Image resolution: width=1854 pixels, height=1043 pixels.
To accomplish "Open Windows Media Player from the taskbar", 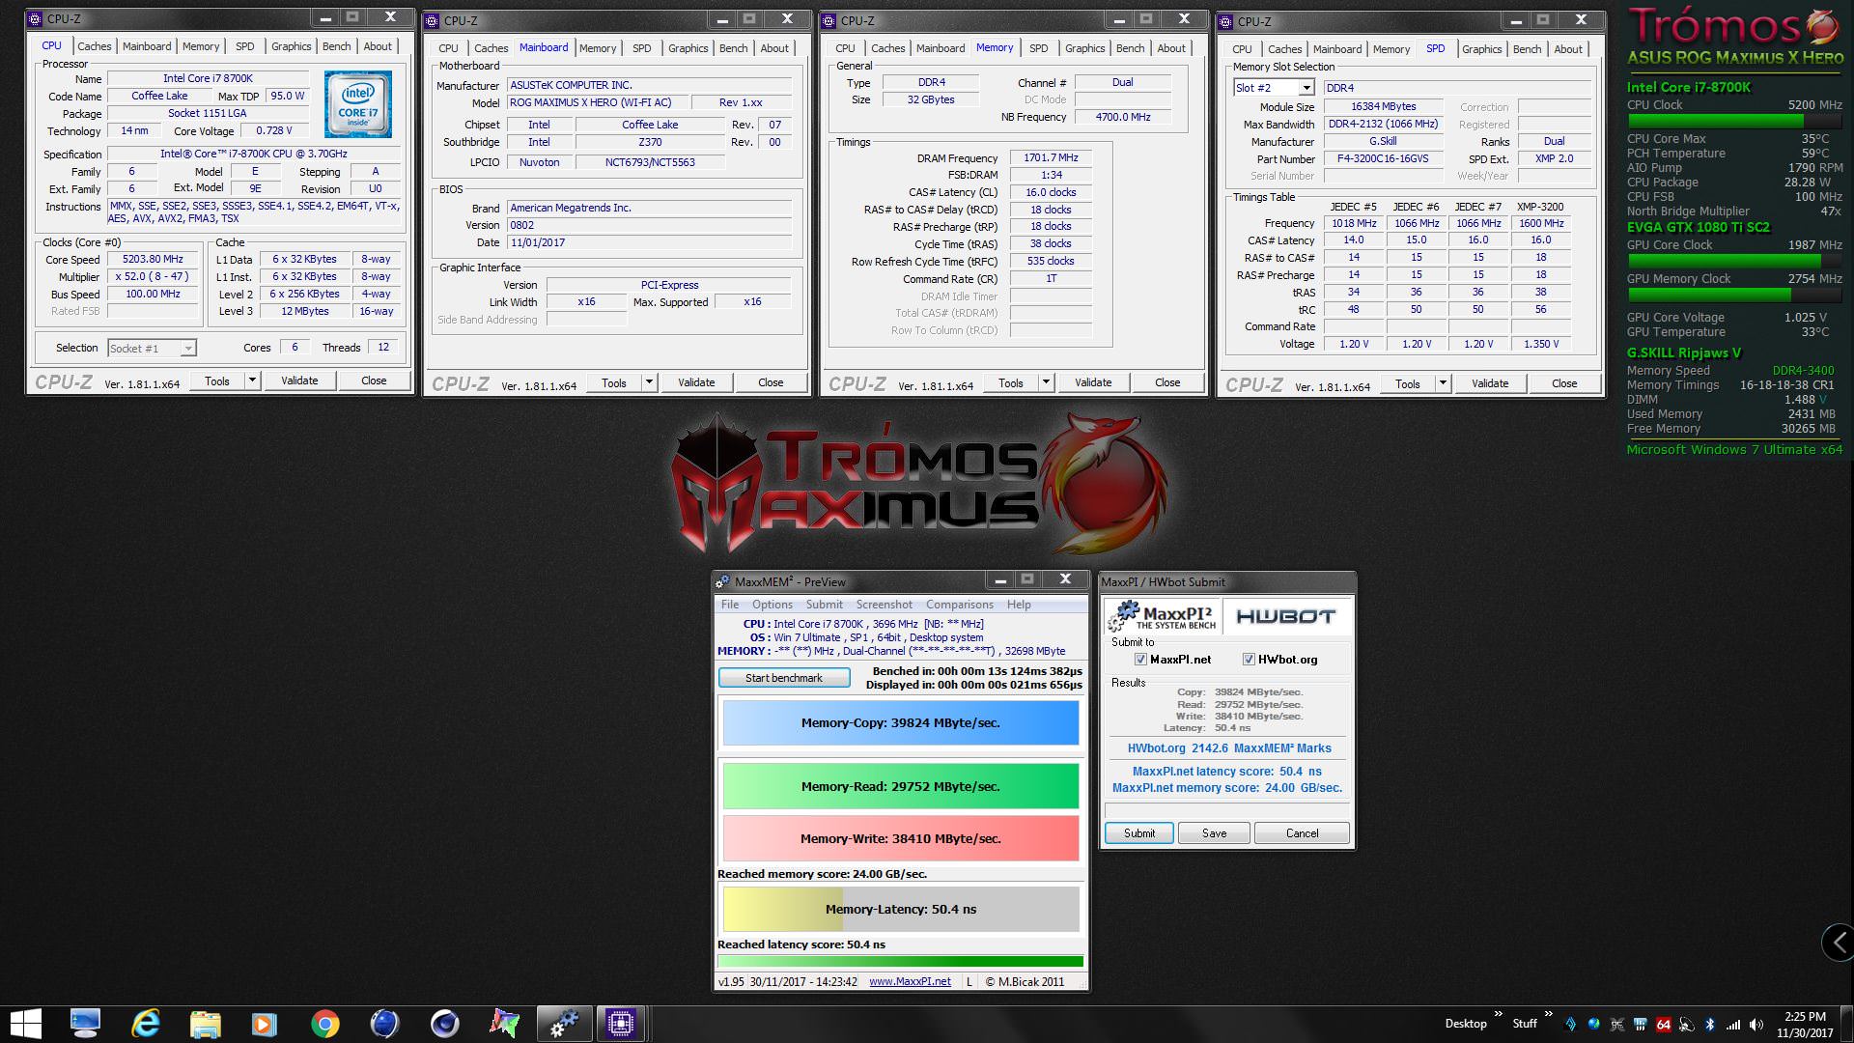I will click(264, 1024).
